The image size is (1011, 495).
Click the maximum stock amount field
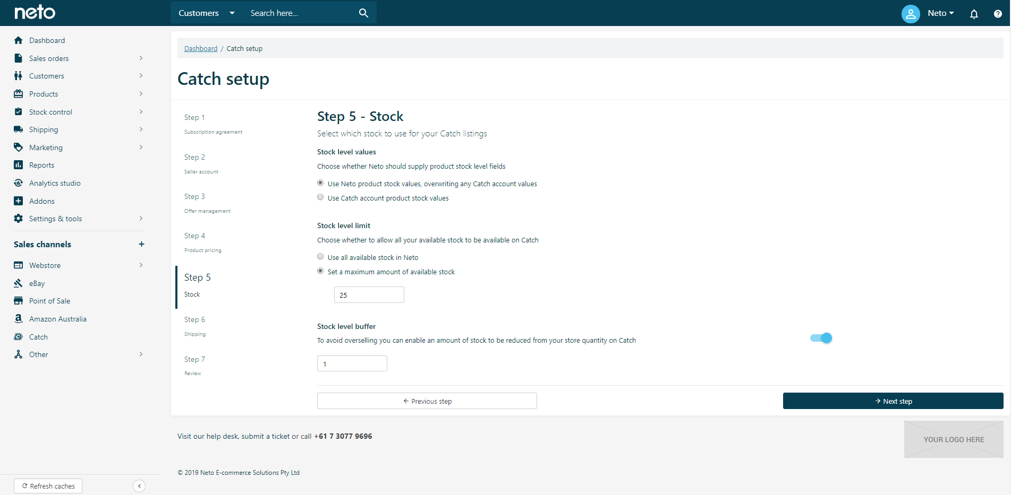(369, 295)
